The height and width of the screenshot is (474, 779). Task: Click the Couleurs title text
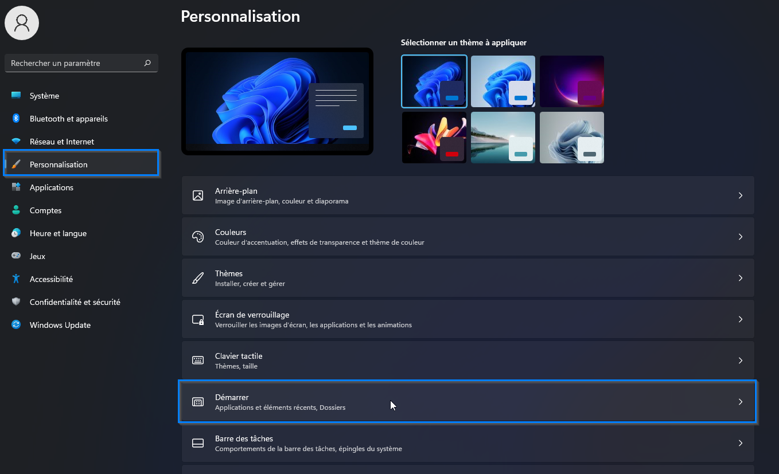pos(231,232)
